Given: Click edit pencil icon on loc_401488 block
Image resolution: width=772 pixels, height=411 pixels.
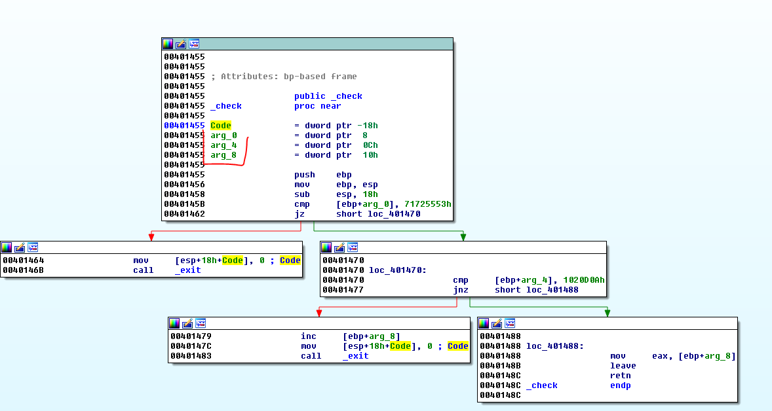Looking at the screenshot, I should (x=497, y=323).
